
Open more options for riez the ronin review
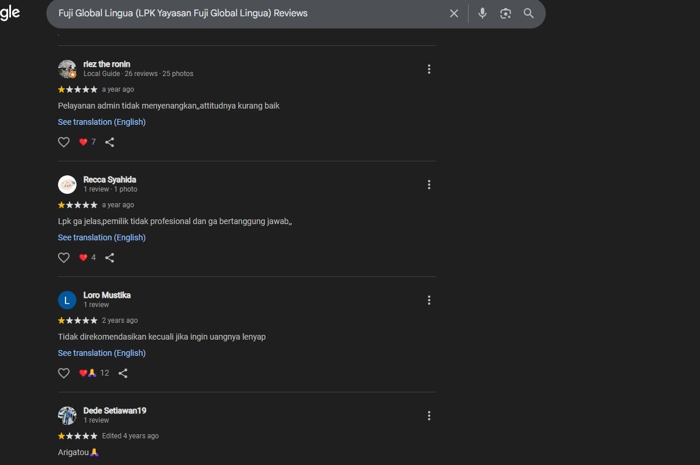click(x=429, y=69)
